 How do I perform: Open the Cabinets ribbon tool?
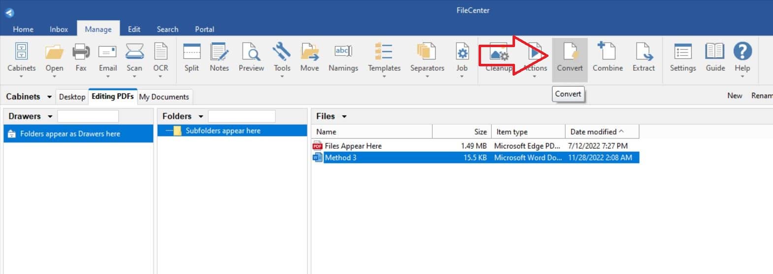pyautogui.click(x=22, y=58)
